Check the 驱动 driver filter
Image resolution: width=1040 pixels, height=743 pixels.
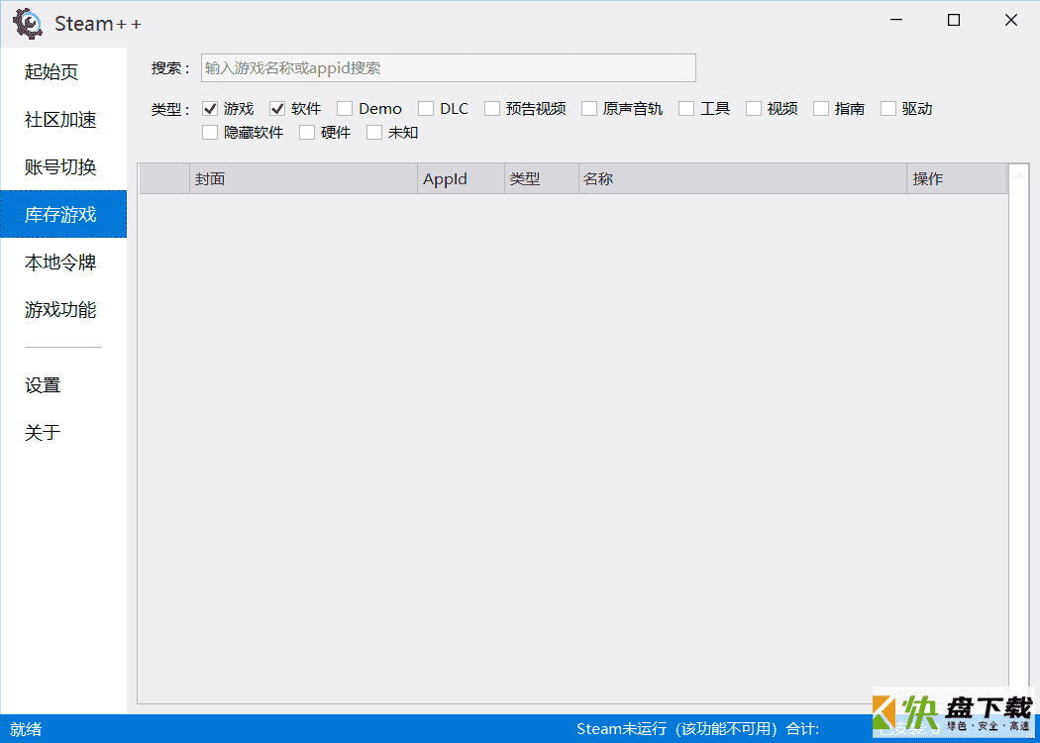point(888,109)
